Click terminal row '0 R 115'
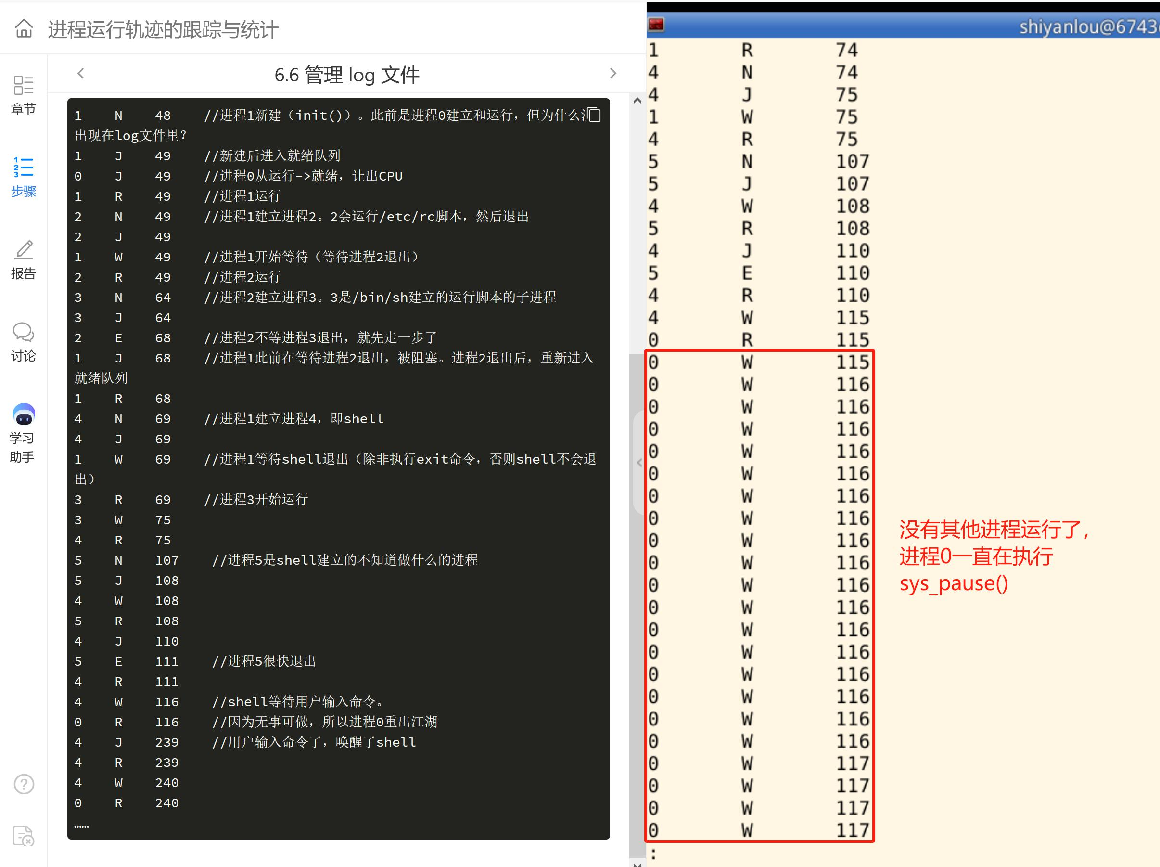 point(759,340)
